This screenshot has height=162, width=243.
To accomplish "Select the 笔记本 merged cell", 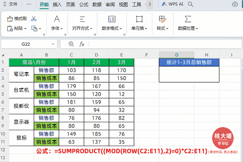I will click(21, 74).
